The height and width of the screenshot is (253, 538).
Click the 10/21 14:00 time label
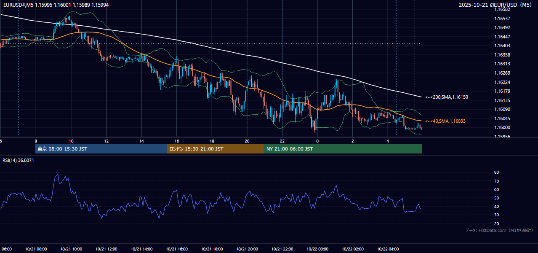(141, 249)
